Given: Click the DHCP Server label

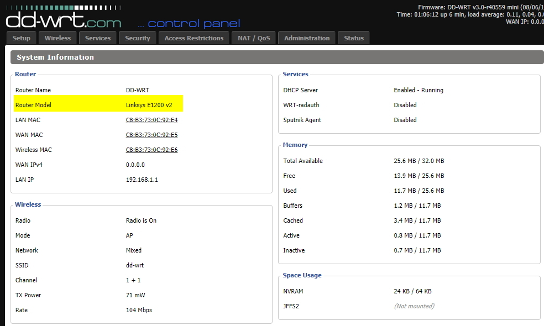Looking at the screenshot, I should pyautogui.click(x=300, y=90).
